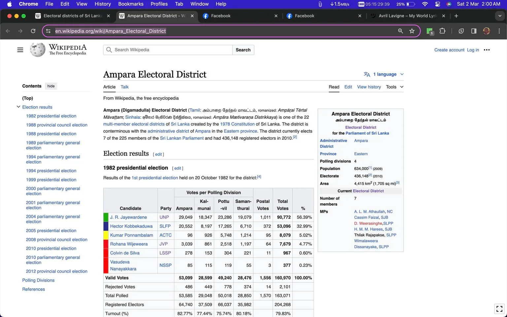Open J. R. Jayewardene link in table
This screenshot has height=317, width=507.
(x=128, y=217)
